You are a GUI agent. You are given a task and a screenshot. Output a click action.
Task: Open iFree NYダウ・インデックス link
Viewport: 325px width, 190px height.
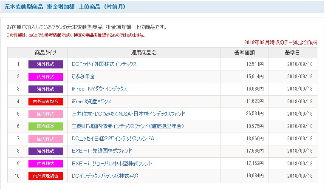point(99,89)
